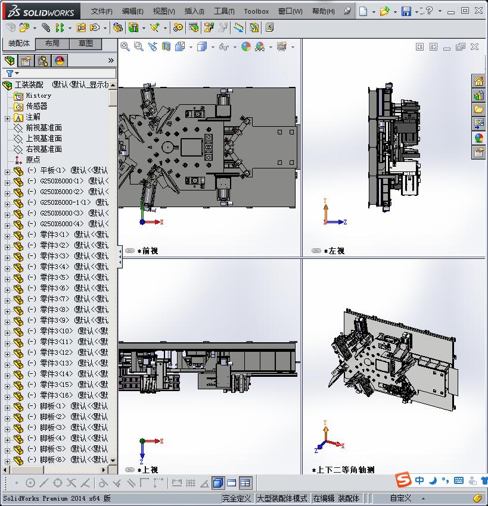Switch to the 布局 tab
The width and height of the screenshot is (488, 506).
point(52,44)
